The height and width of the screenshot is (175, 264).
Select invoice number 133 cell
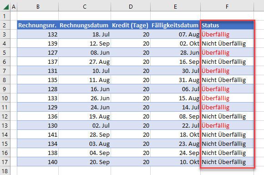[x=38, y=98]
